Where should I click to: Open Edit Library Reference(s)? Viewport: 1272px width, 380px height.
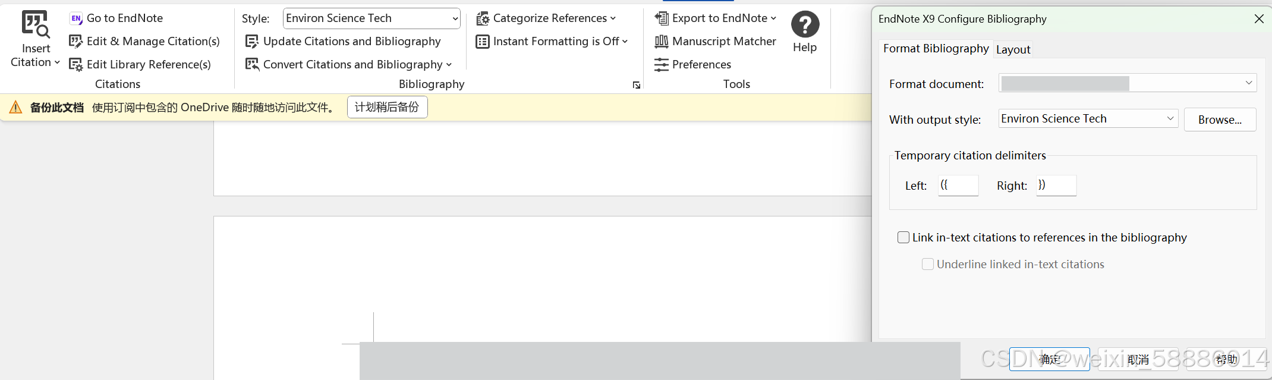click(x=140, y=64)
